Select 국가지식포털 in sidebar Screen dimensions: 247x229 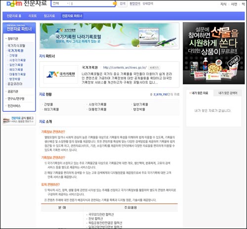pos(16,46)
